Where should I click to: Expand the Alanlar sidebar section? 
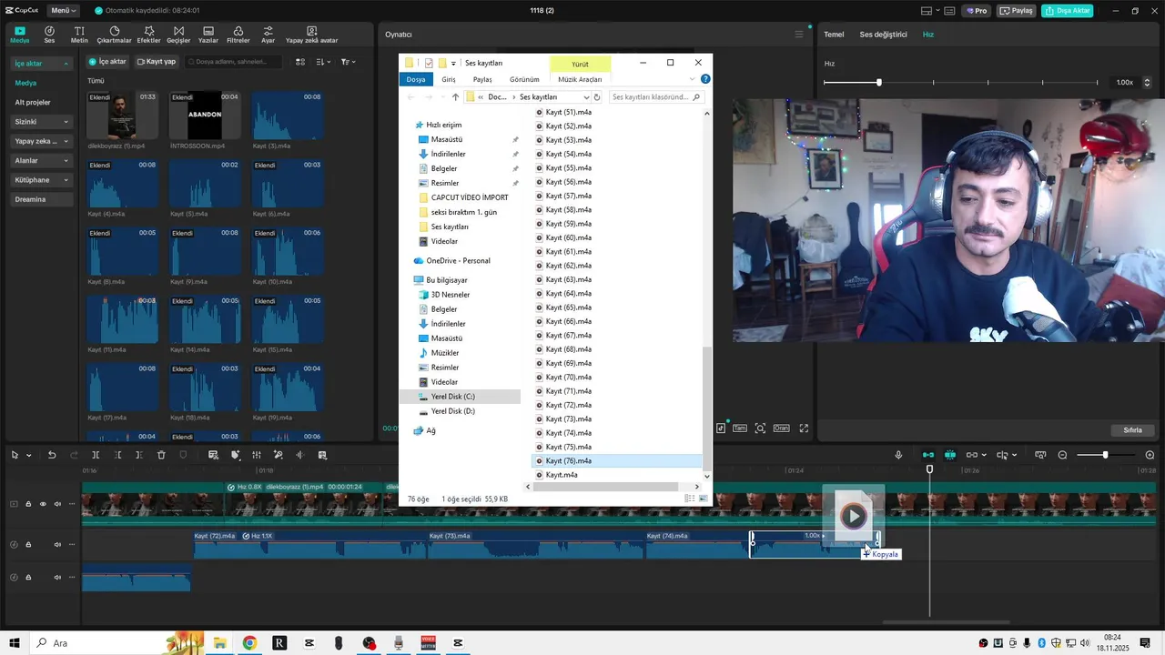point(42,160)
